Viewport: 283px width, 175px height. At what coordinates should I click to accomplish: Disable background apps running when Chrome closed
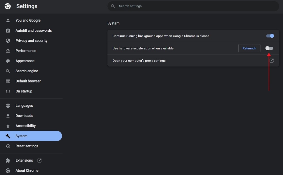click(x=270, y=36)
